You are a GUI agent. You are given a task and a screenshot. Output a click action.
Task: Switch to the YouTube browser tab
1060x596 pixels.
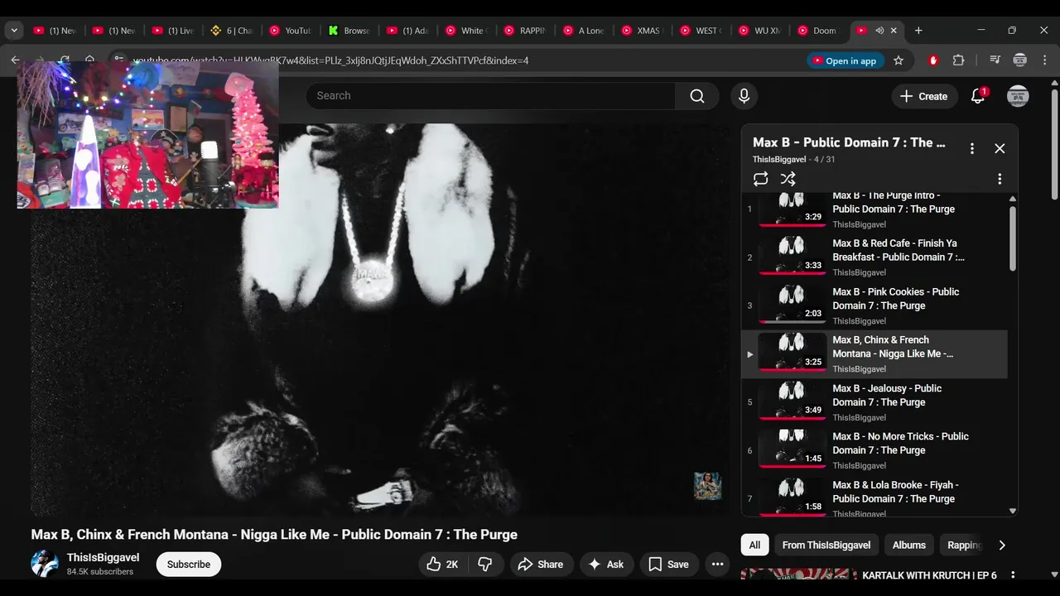tap(290, 31)
